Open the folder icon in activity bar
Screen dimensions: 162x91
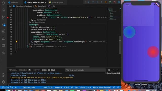click(3, 45)
